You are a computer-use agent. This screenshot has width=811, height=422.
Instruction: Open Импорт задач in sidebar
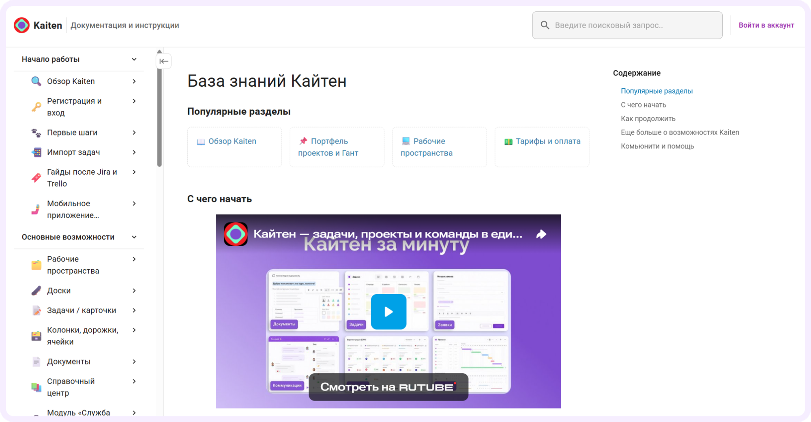[73, 152]
